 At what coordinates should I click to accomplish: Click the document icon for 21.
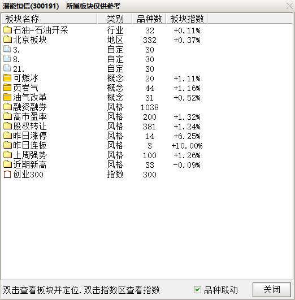pos(7,68)
